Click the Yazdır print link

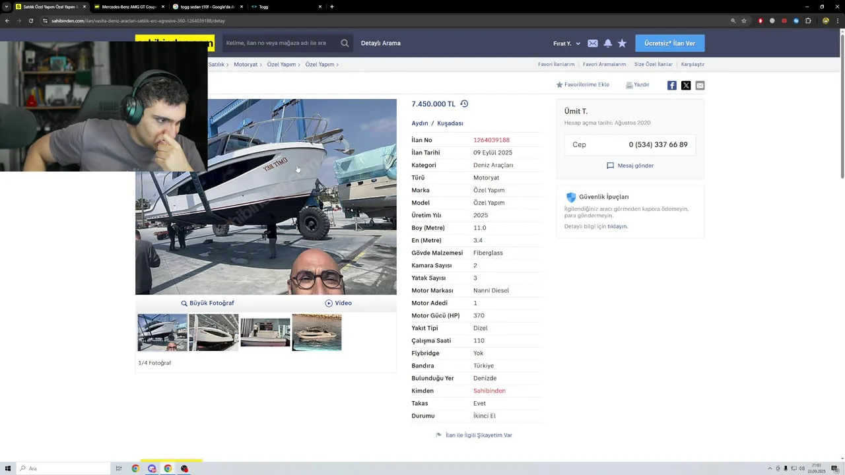638,84
